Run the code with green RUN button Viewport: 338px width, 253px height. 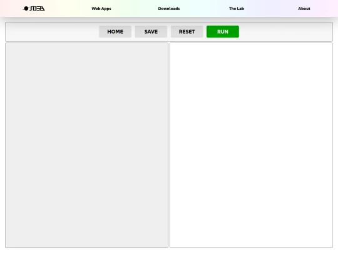point(223,32)
